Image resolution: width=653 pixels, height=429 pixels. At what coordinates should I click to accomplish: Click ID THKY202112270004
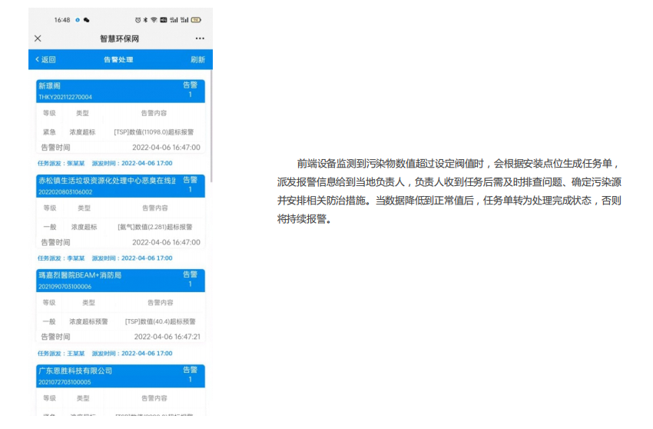pos(65,97)
